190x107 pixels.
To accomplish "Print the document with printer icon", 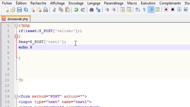I will (45, 10).
